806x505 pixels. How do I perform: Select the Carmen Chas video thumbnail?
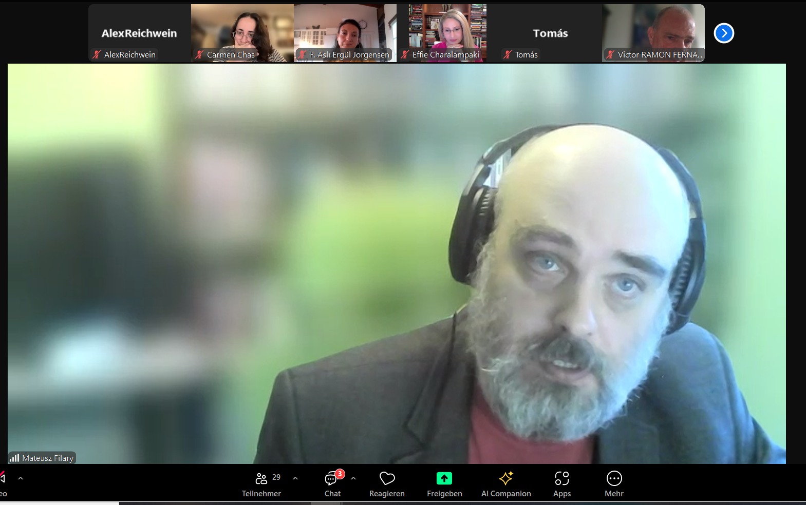click(242, 31)
